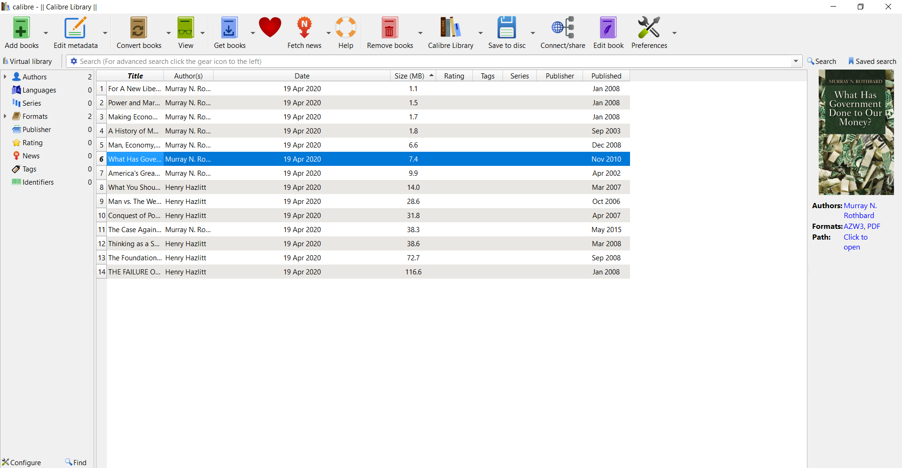Click the Virtual library button

[x=27, y=61]
